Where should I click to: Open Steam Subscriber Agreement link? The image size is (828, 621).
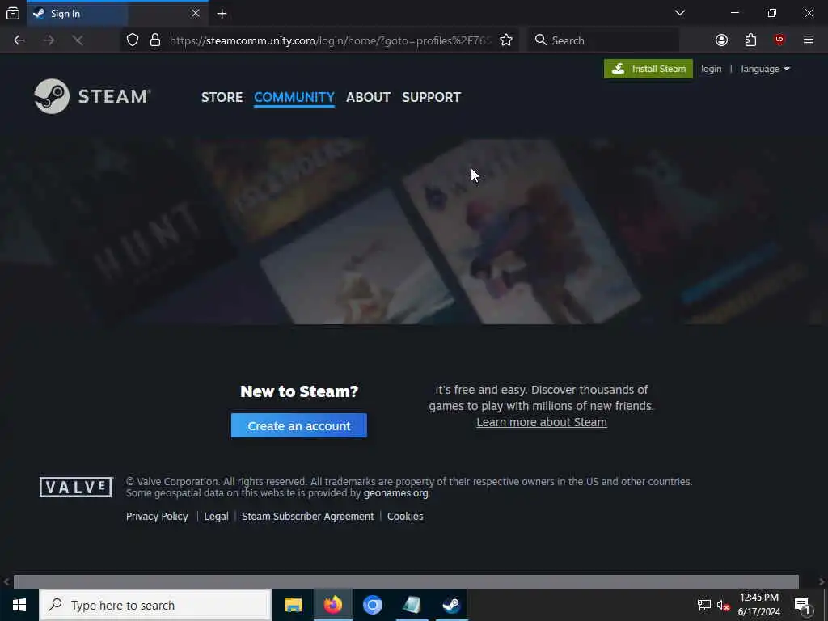(307, 517)
